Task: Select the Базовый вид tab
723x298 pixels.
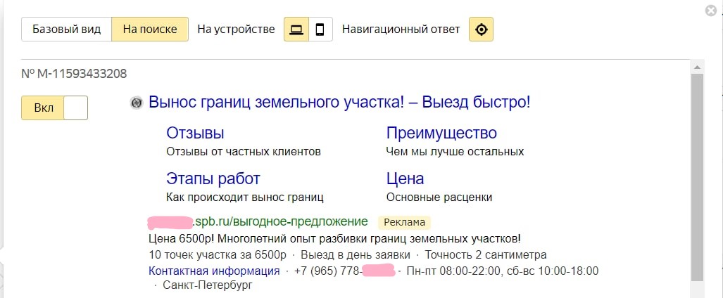Action: coord(66,30)
